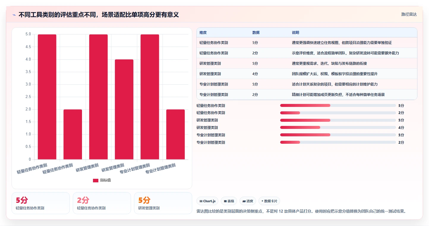Image resolution: width=429 pixels, height=226 pixels.
Task: Click the 4分 value in the table
Action: [x=255, y=74]
